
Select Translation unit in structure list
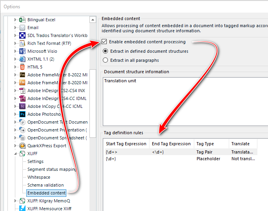coord(120,81)
